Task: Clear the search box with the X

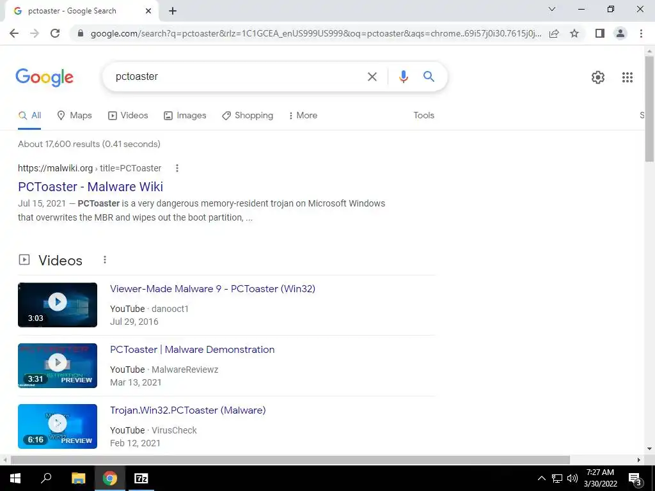Action: (372, 77)
